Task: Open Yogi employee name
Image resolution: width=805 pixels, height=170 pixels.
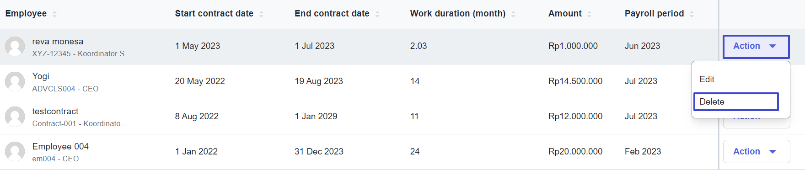Action: click(41, 76)
